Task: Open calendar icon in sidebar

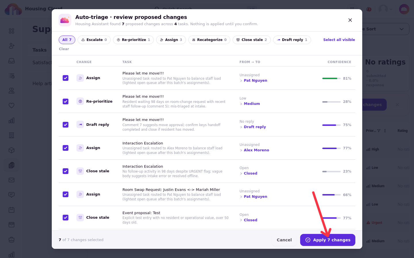Action: coord(11,210)
